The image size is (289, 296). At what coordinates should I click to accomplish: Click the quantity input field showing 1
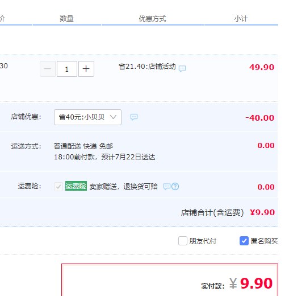(x=67, y=69)
